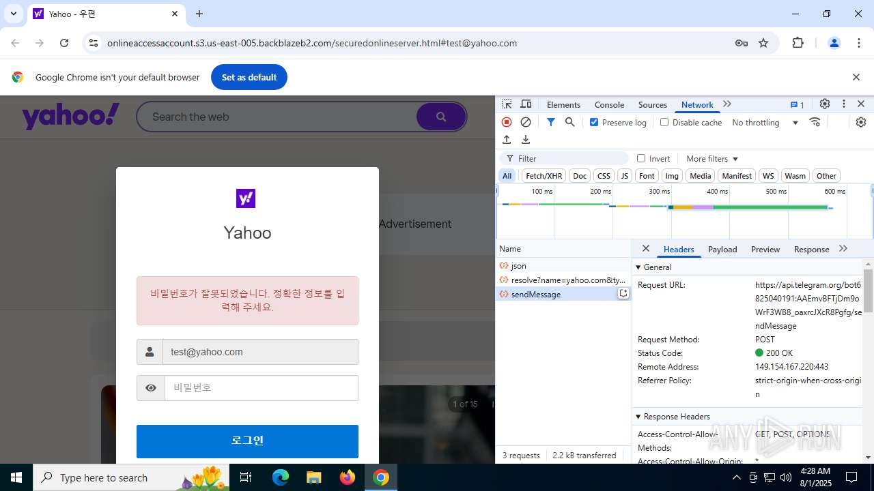Open DevTools settings gear
The height and width of the screenshot is (491, 874).
[x=825, y=104]
